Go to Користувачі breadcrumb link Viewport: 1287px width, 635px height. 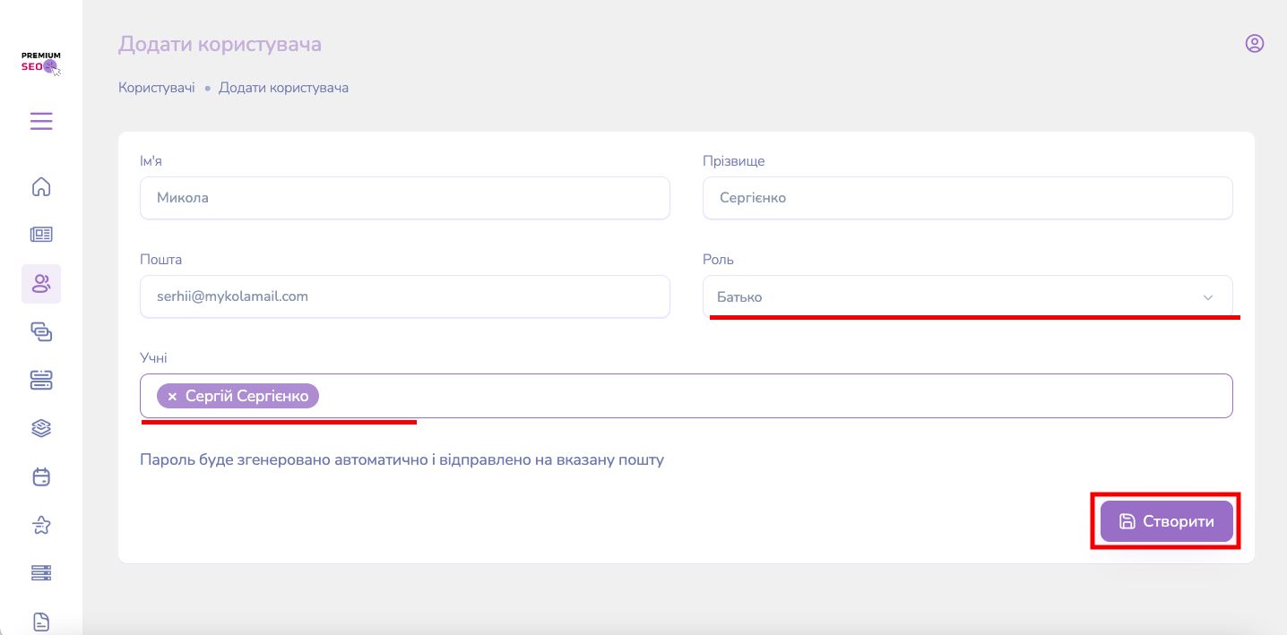156,88
